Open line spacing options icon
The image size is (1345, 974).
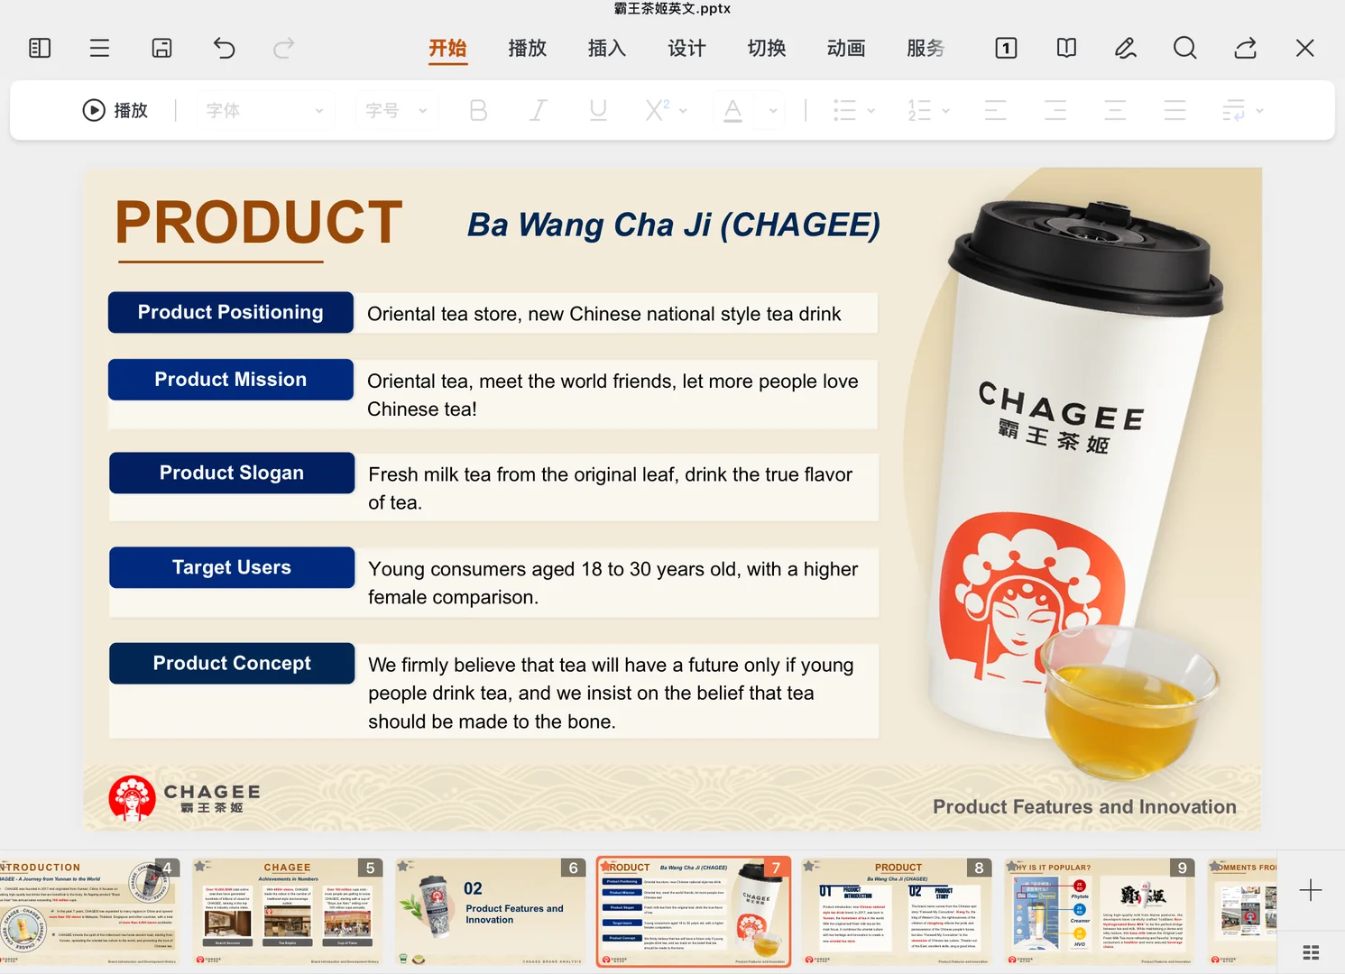click(1233, 110)
